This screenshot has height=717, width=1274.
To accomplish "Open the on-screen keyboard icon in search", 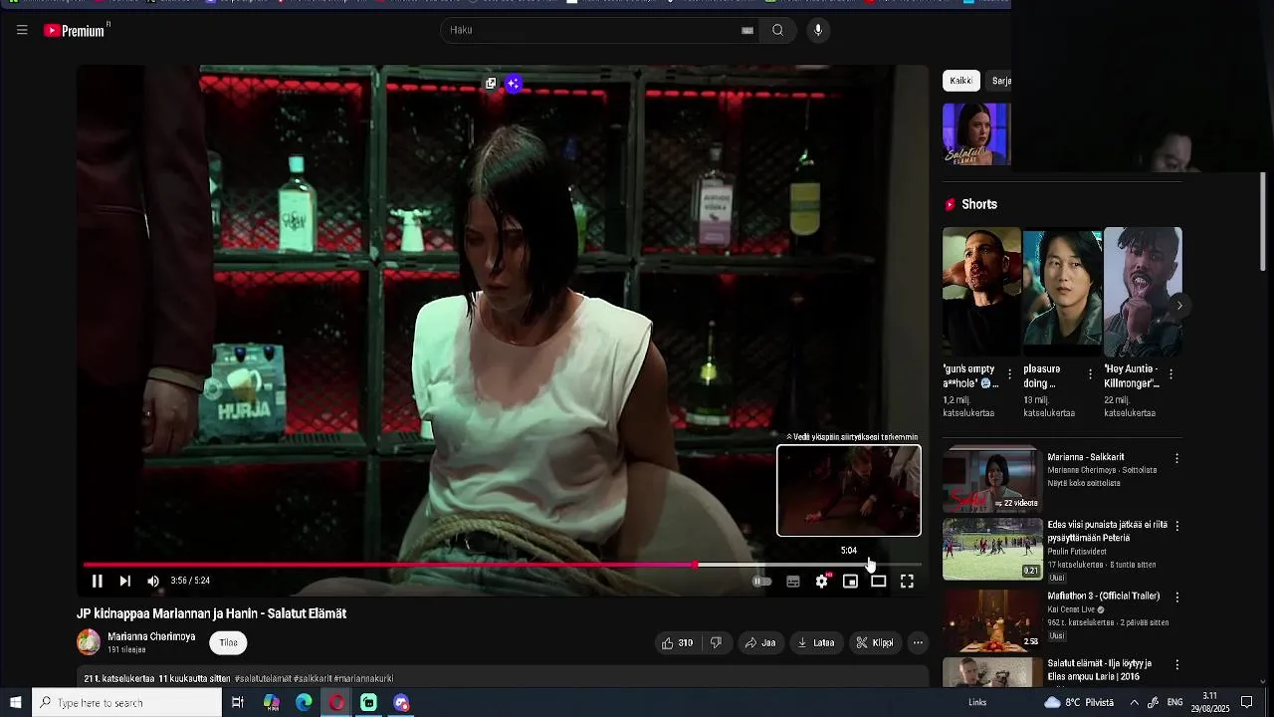I will click(747, 30).
